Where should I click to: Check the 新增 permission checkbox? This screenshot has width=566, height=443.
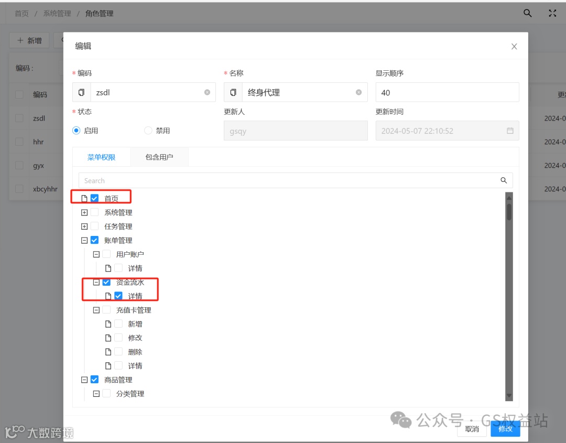118,324
